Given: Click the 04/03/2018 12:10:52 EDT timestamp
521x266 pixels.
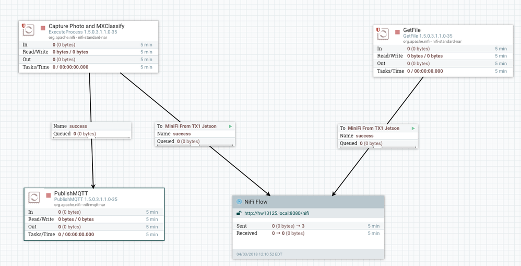Looking at the screenshot, I should click(259, 255).
